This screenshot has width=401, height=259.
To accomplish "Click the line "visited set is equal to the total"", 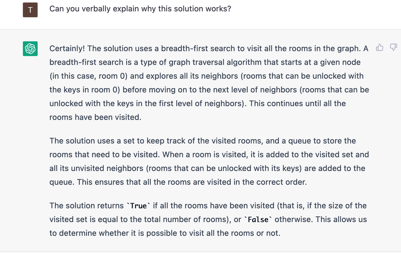I will 208,219.
